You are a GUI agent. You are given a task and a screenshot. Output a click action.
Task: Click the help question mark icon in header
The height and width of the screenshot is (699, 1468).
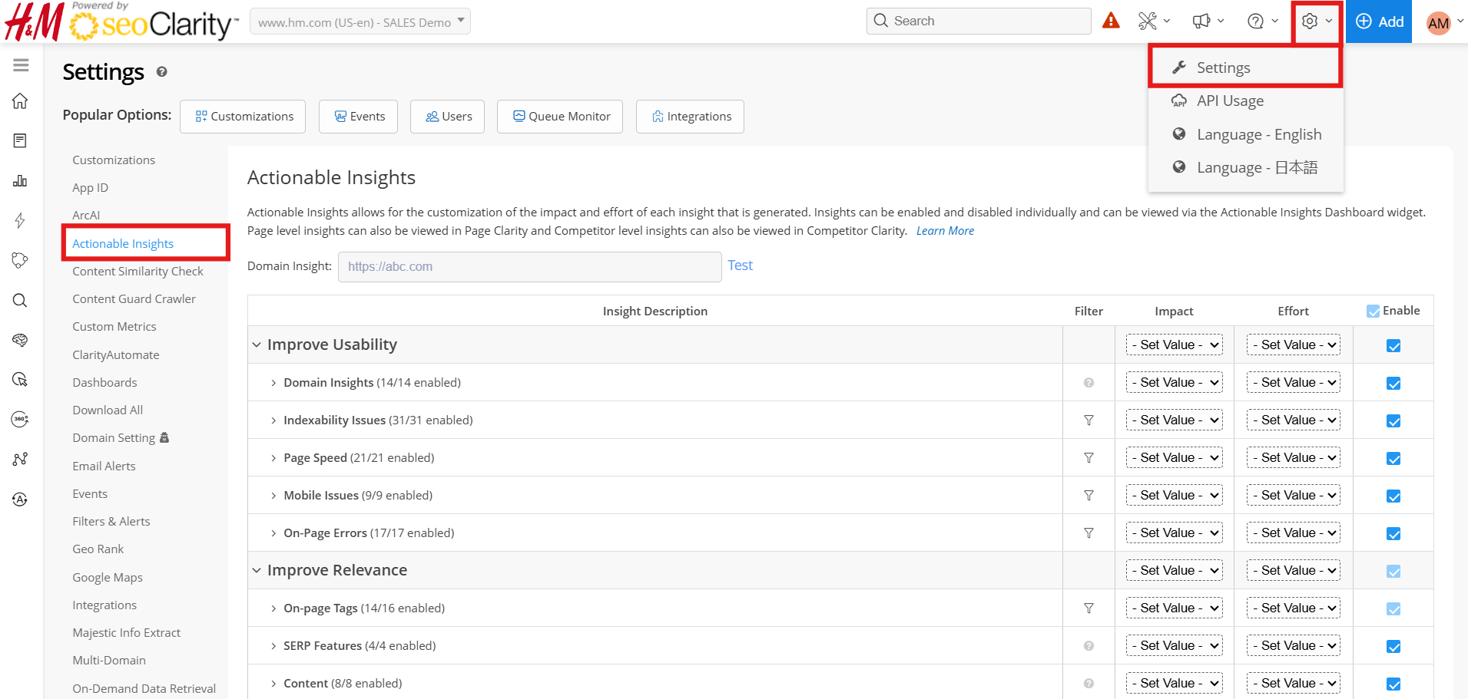tap(1255, 21)
